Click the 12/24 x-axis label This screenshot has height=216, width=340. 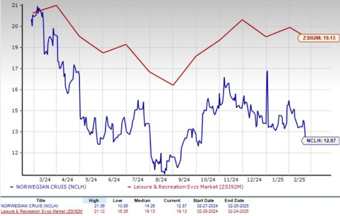[254, 180]
